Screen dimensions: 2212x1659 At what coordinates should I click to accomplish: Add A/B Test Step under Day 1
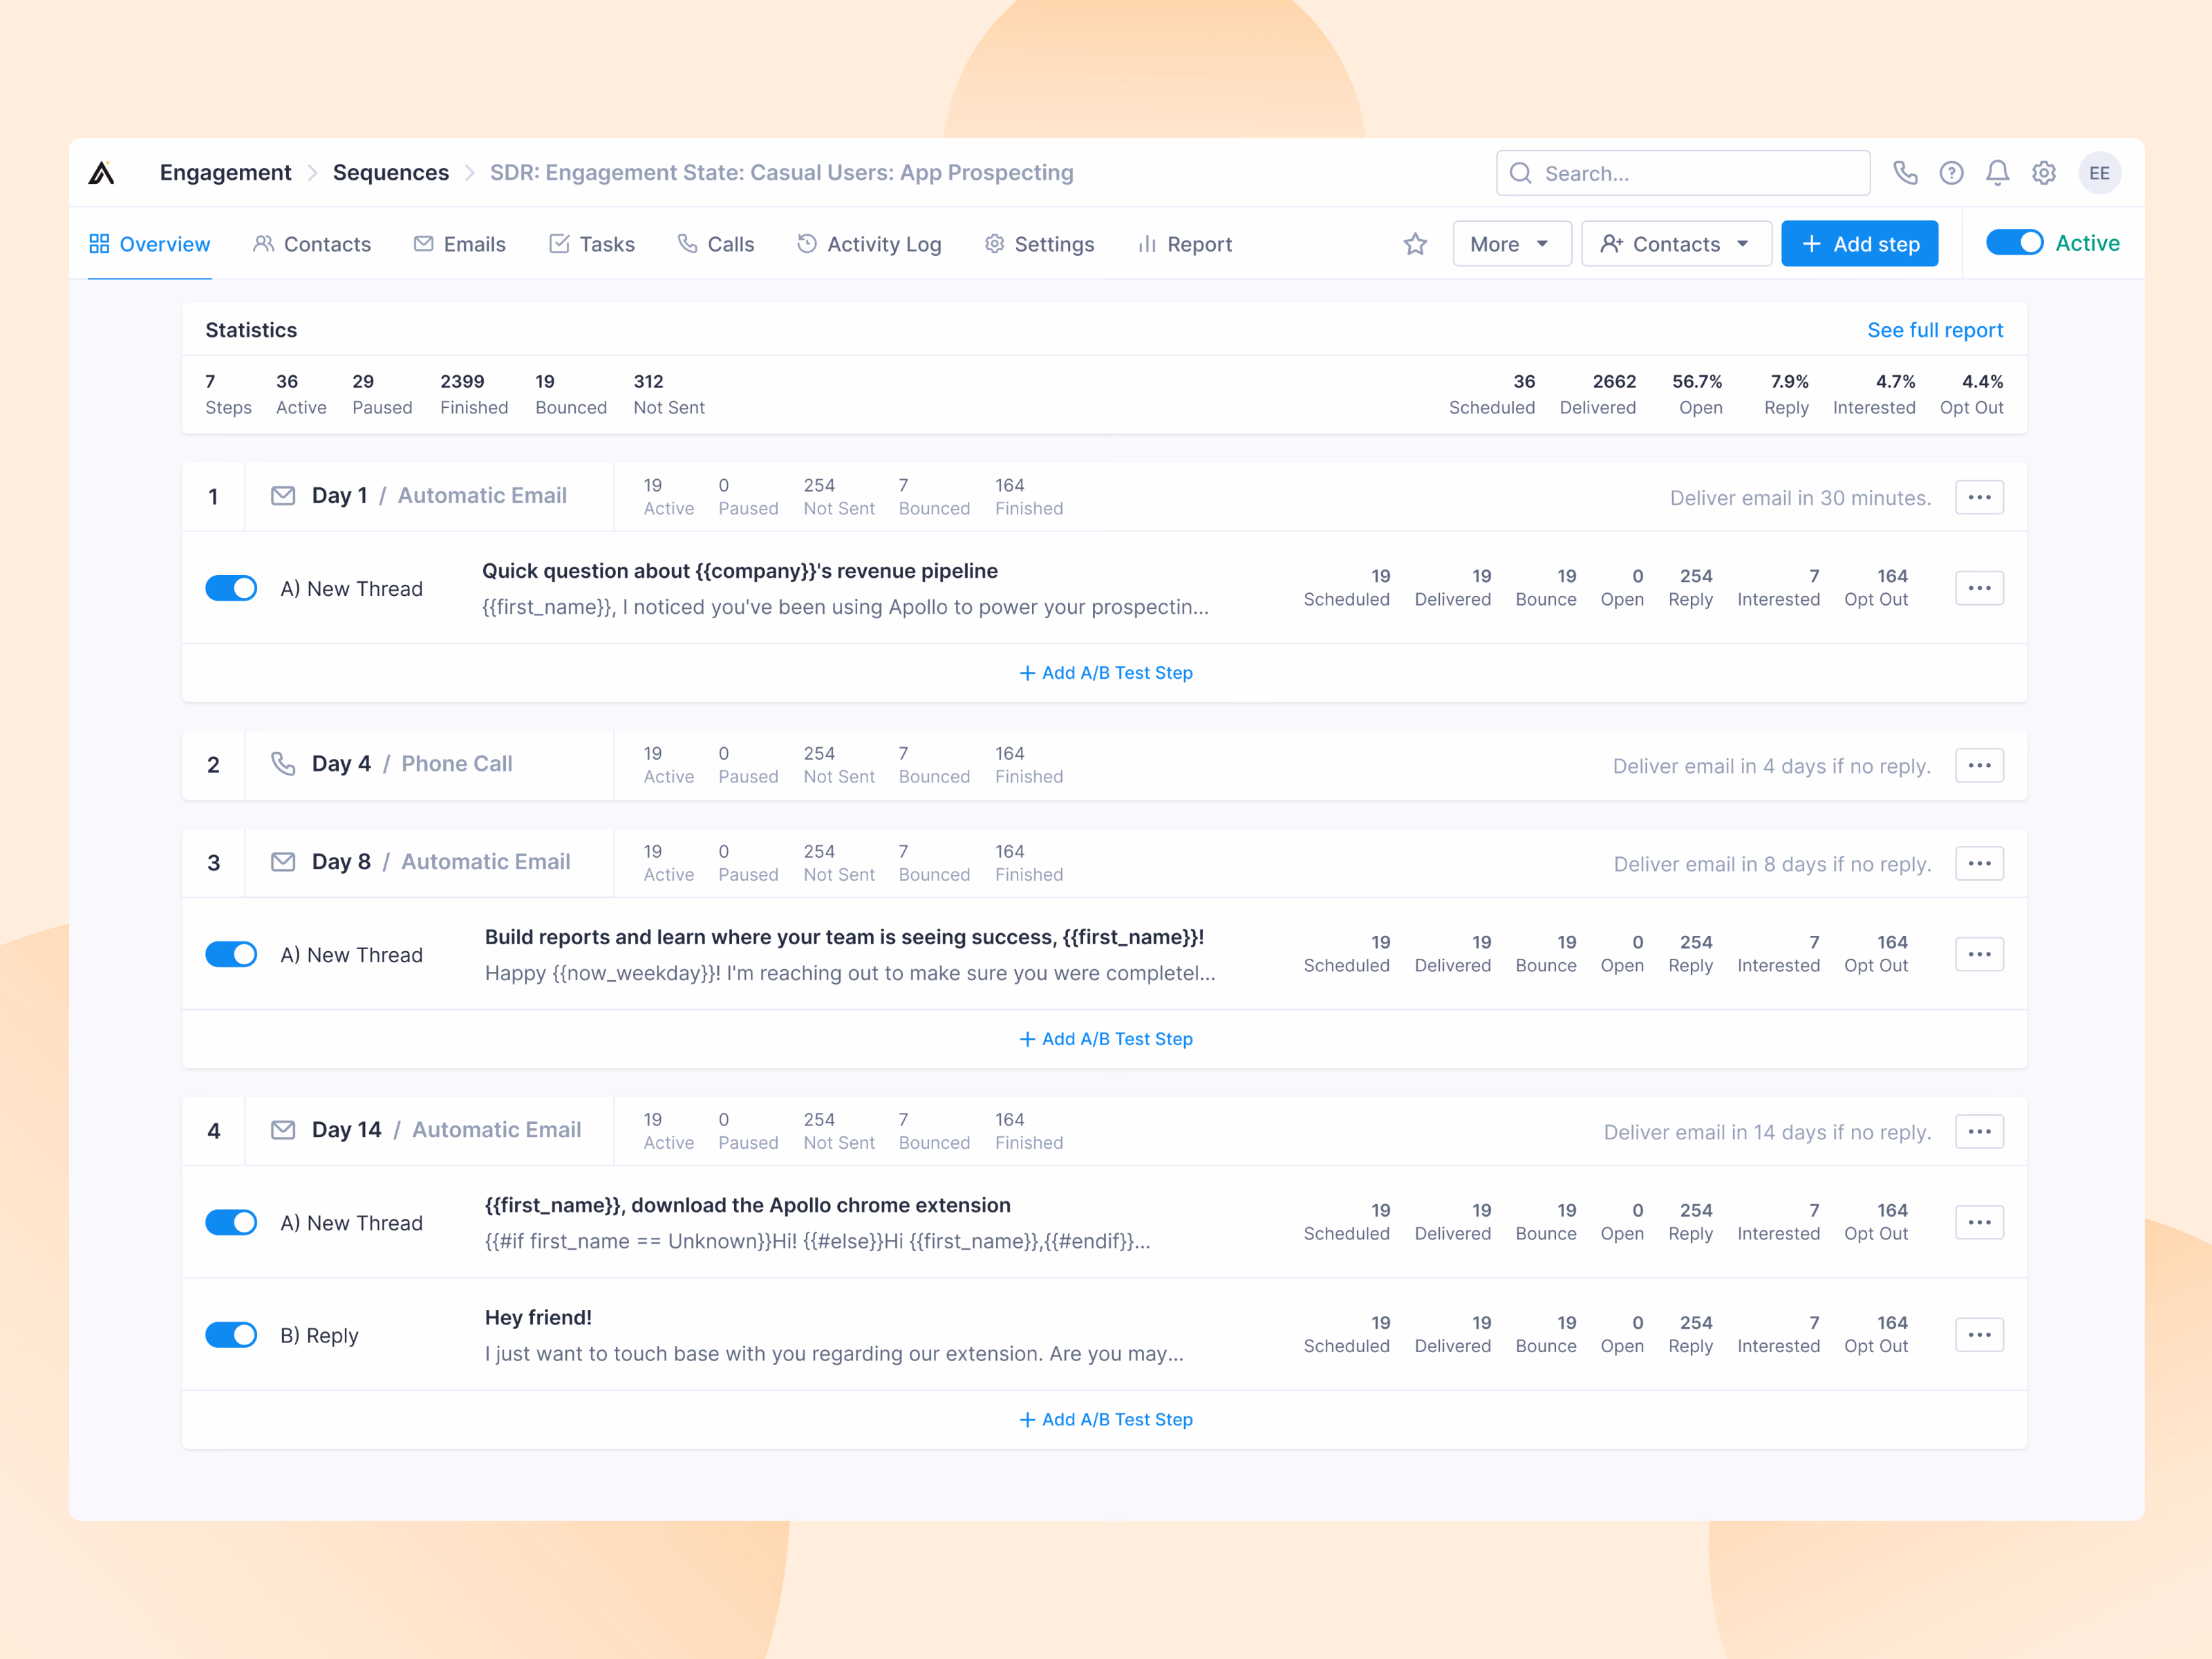click(x=1105, y=673)
